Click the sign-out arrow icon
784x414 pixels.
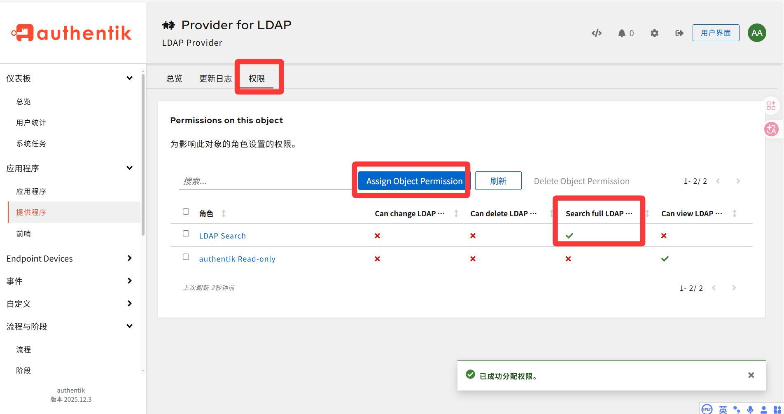679,33
